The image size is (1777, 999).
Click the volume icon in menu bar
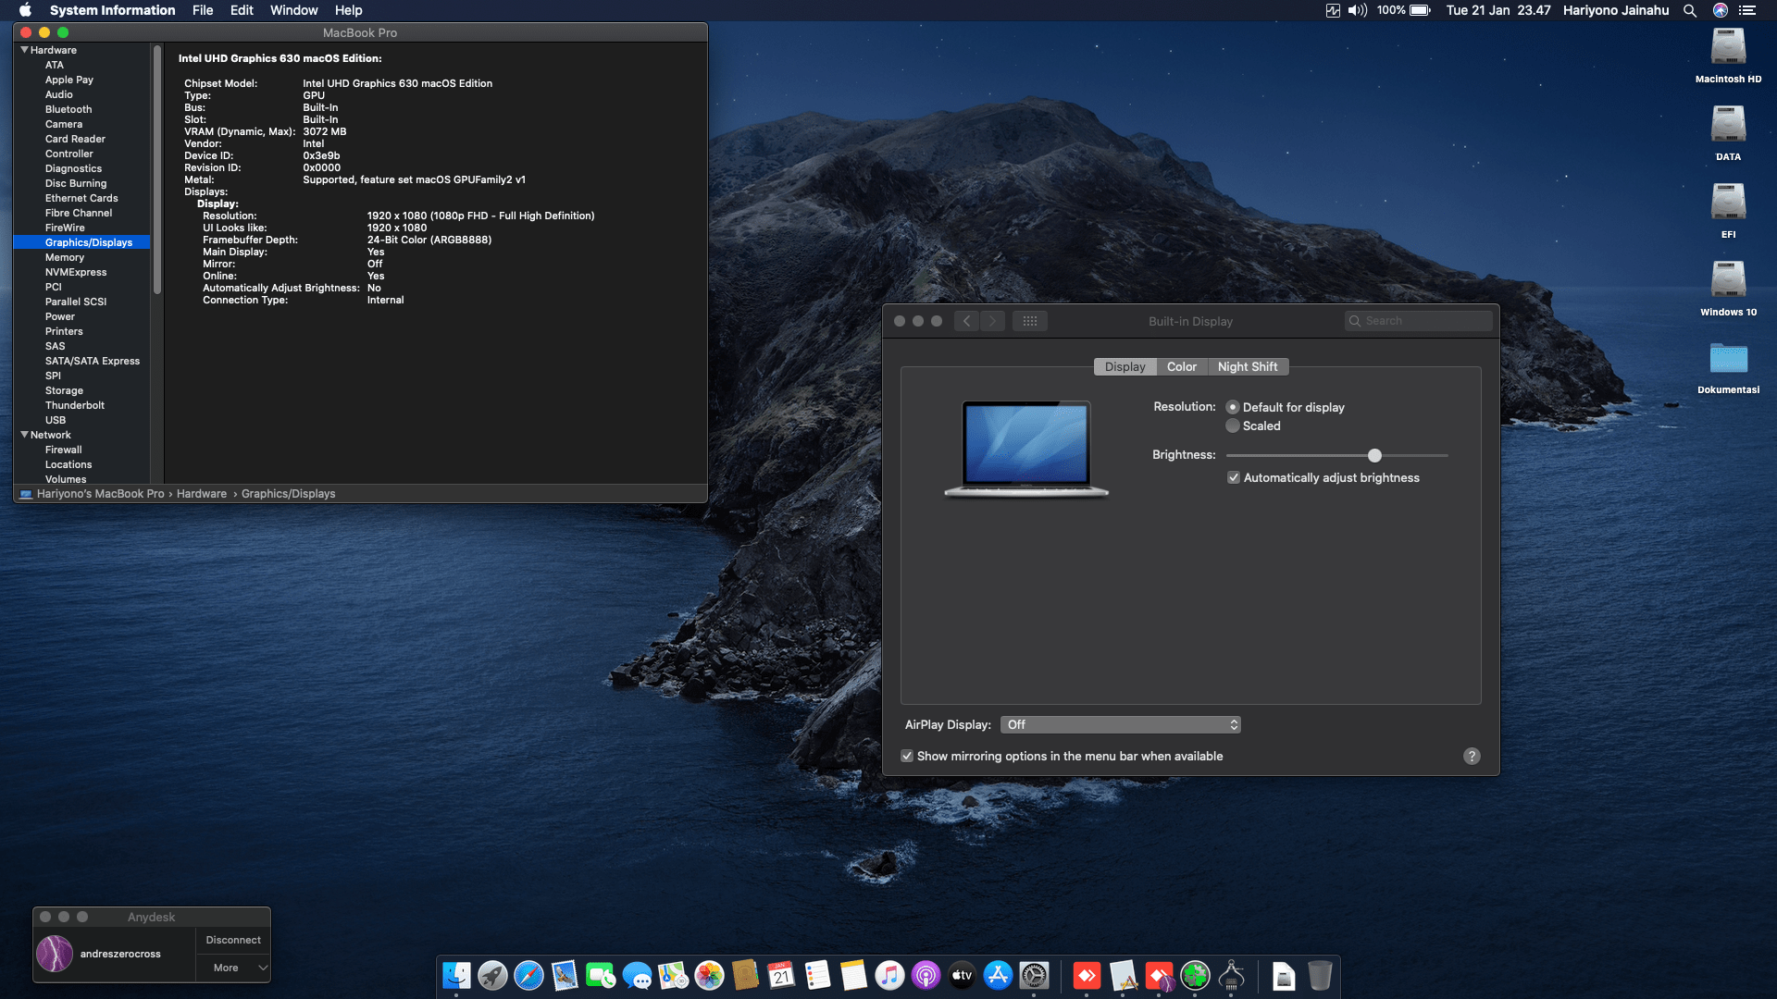click(x=1357, y=10)
